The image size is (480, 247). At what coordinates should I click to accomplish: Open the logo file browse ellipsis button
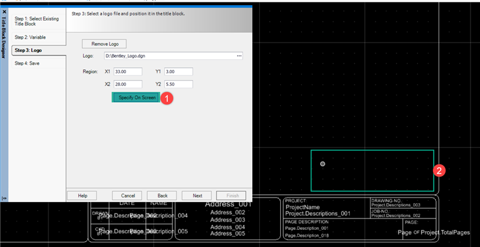pos(239,56)
